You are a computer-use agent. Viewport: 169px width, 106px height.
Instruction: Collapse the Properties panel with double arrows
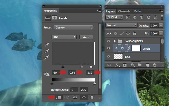point(99,6)
